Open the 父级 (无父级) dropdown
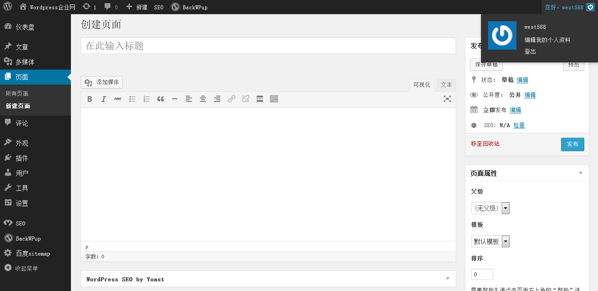 click(490, 208)
